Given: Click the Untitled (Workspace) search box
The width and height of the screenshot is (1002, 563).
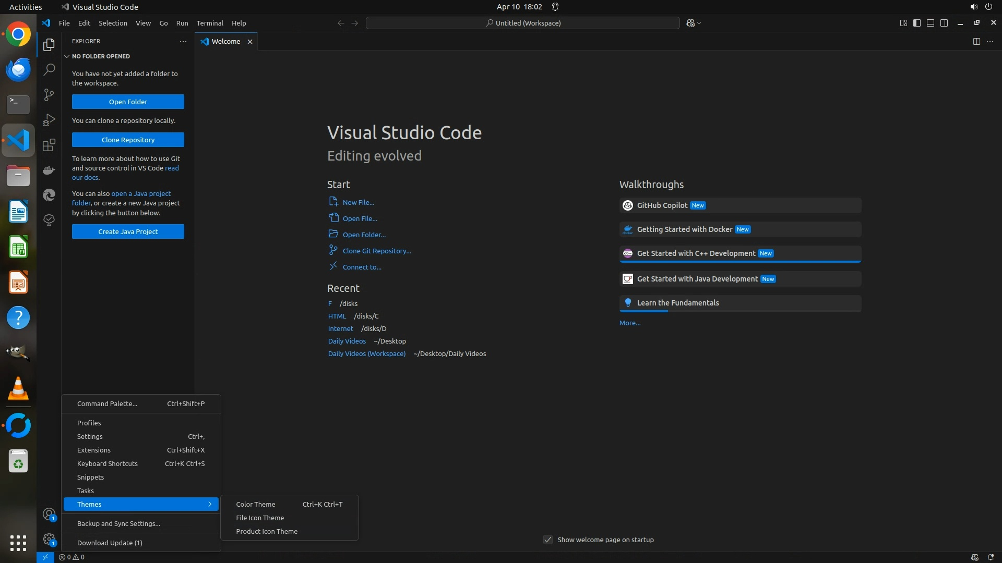Looking at the screenshot, I should coord(522,23).
